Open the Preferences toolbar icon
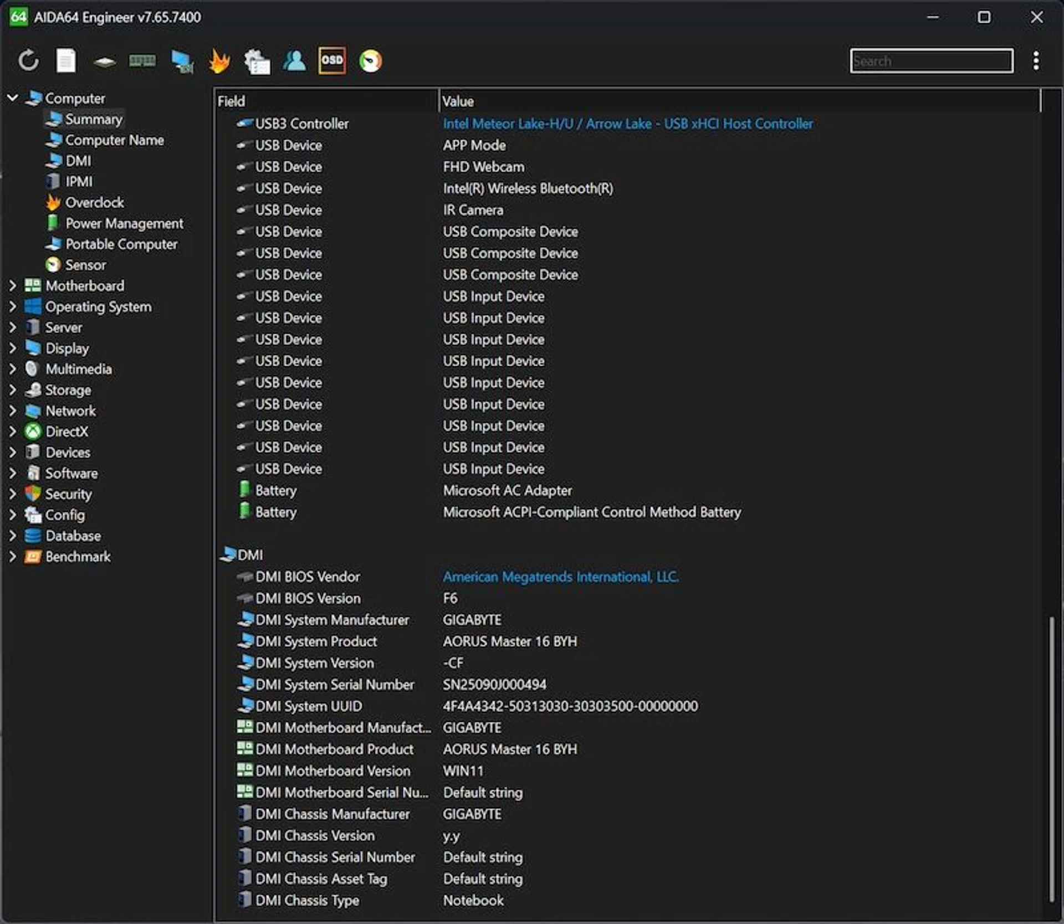Image resolution: width=1064 pixels, height=924 pixels. [x=257, y=61]
